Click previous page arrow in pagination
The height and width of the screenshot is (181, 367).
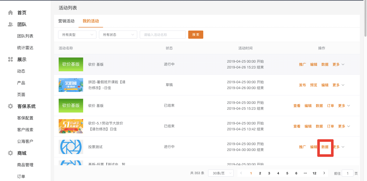[x=241, y=173]
